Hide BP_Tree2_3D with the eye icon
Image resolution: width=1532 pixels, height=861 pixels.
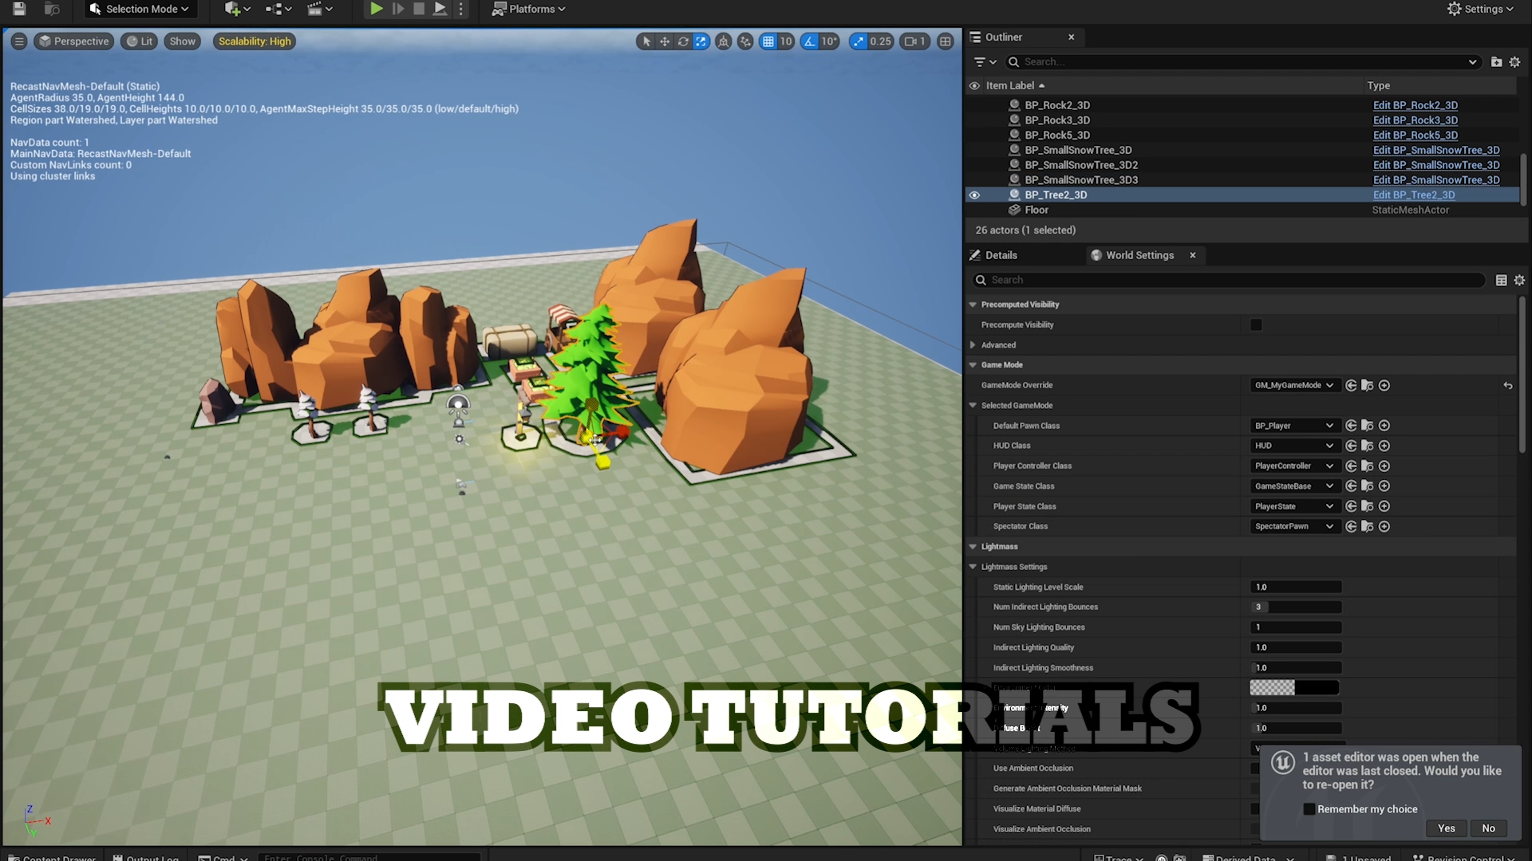[x=974, y=195]
